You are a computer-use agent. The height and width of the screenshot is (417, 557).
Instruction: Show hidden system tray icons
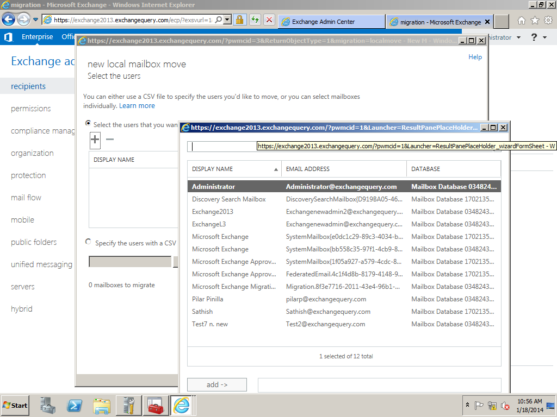(x=467, y=405)
